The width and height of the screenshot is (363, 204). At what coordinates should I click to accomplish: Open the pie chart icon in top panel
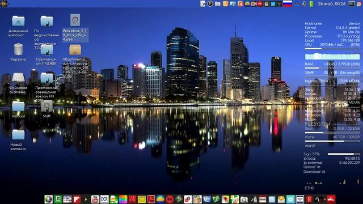point(360,4)
